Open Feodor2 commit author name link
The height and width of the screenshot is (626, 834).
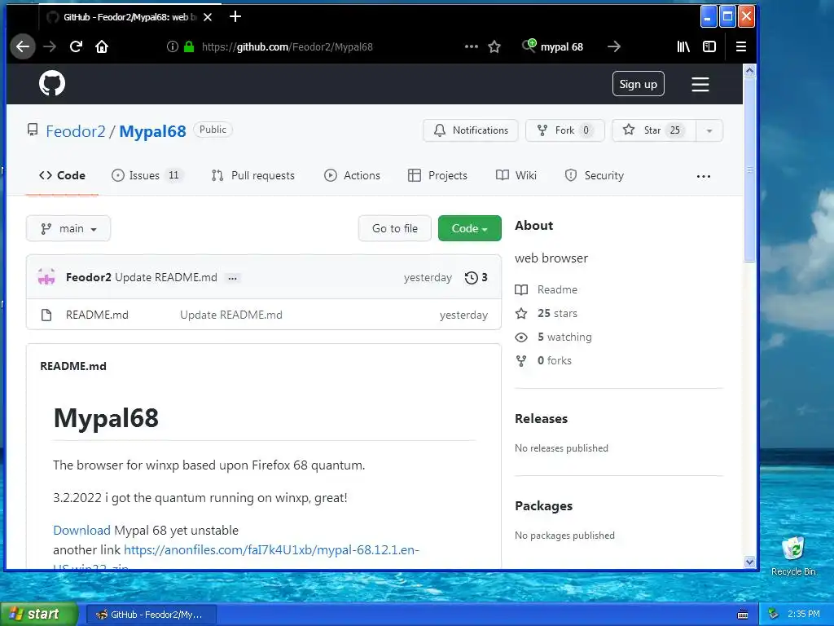(88, 277)
